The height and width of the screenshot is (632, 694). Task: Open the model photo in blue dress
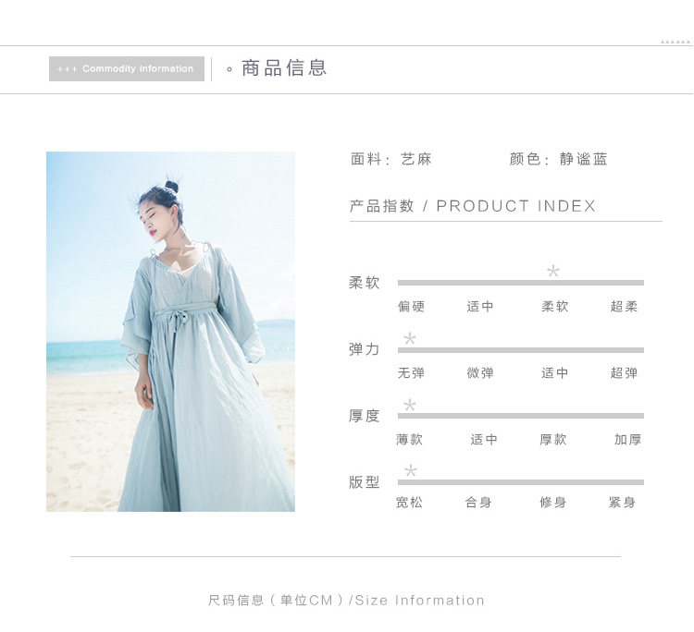click(170, 332)
